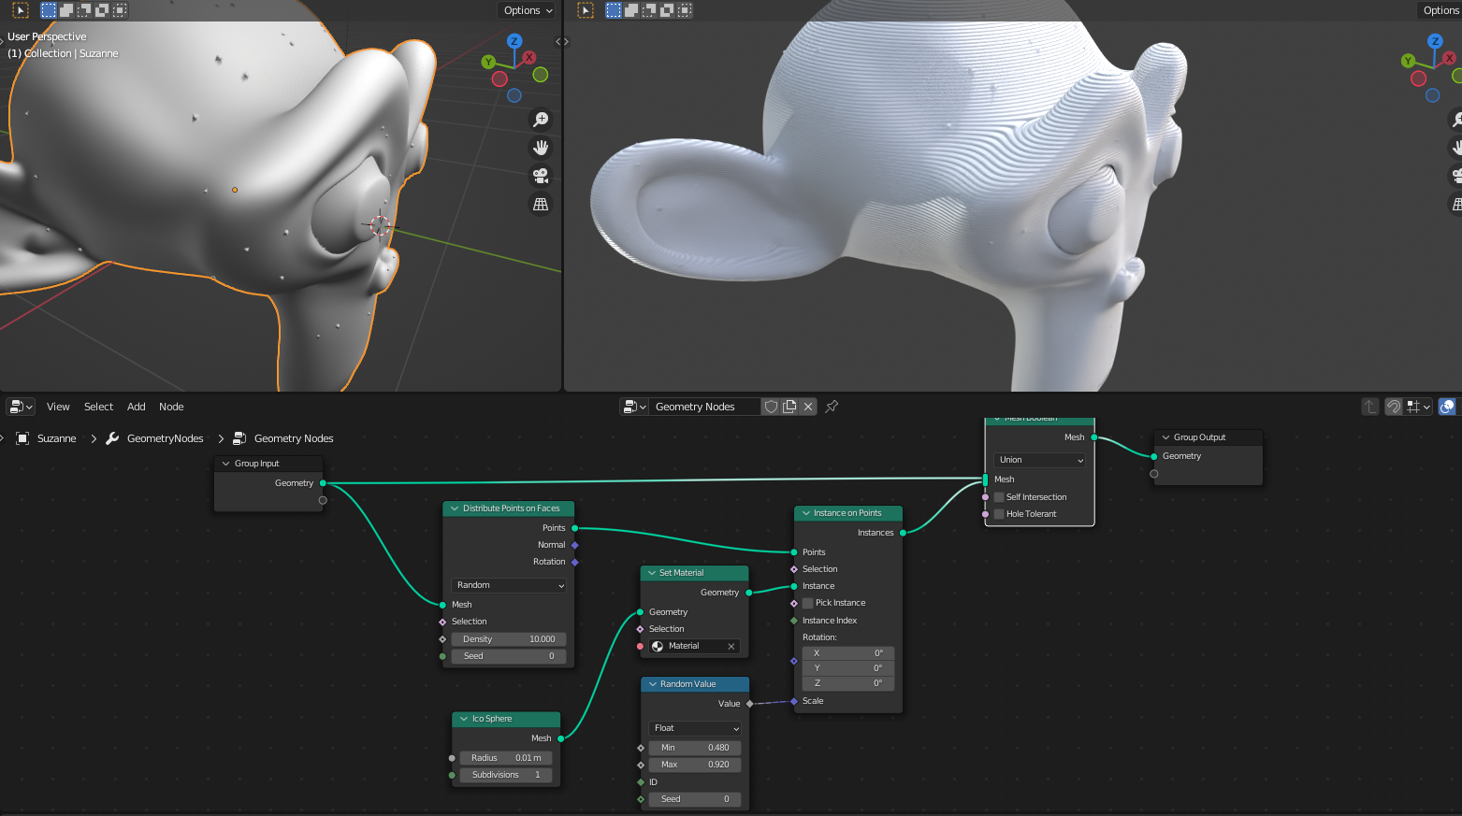Image resolution: width=1462 pixels, height=816 pixels.
Task: Collapse the Set Material node
Action: pos(652,573)
